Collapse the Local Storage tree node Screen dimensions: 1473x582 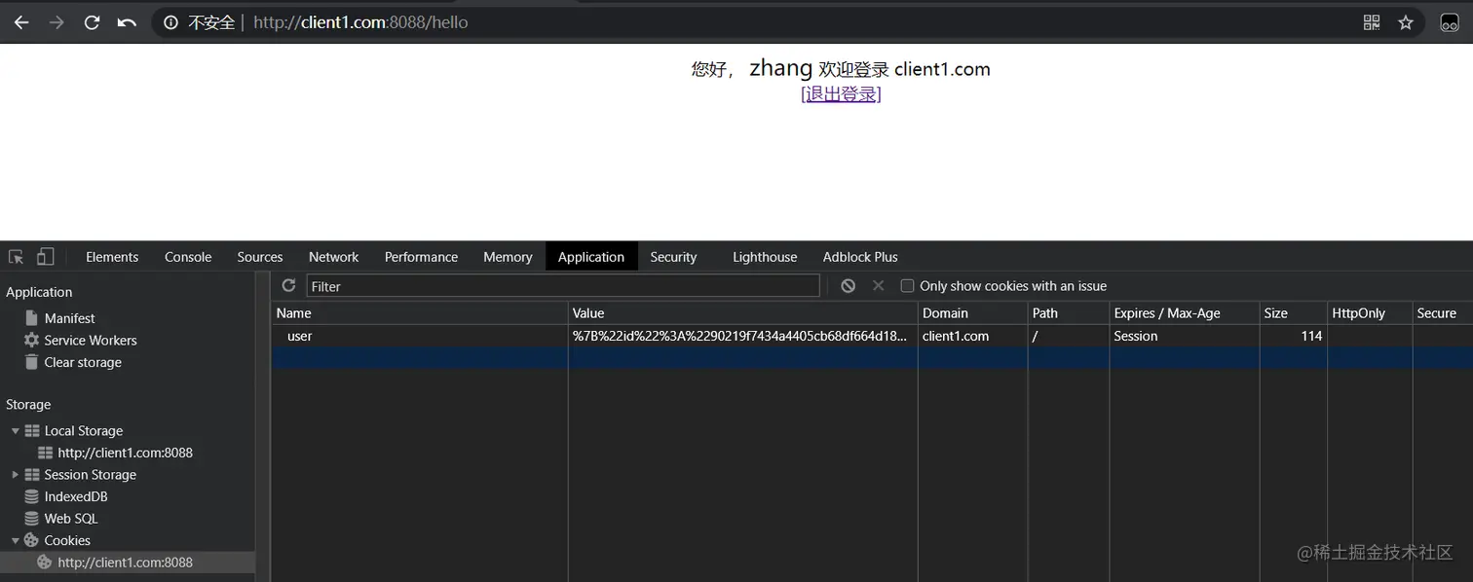pos(16,430)
